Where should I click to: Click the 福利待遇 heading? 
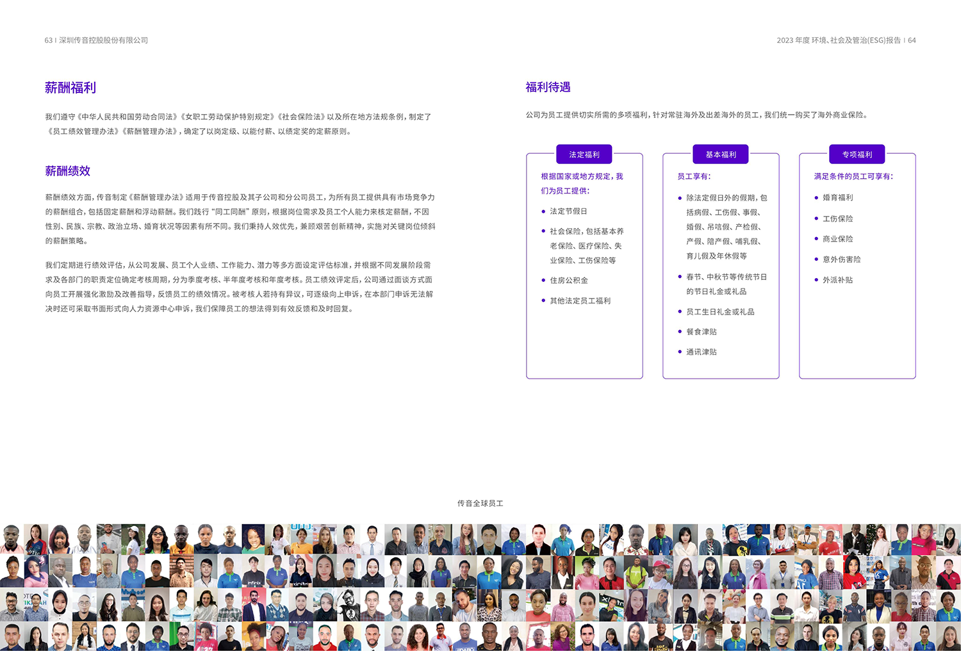coord(548,87)
